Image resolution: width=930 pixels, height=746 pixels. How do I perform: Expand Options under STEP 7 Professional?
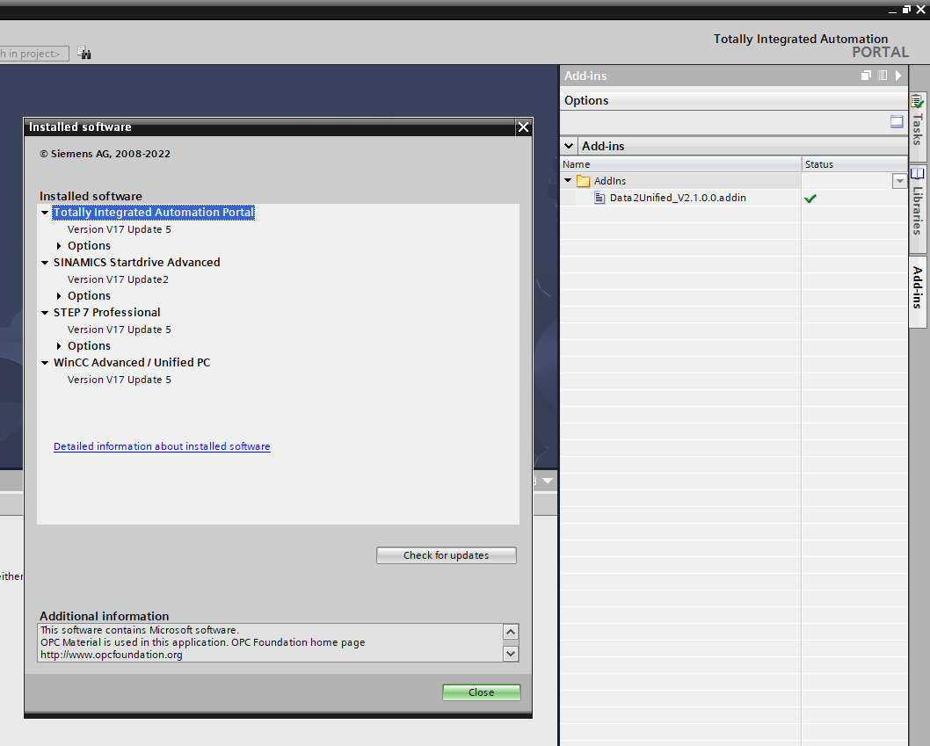59,345
